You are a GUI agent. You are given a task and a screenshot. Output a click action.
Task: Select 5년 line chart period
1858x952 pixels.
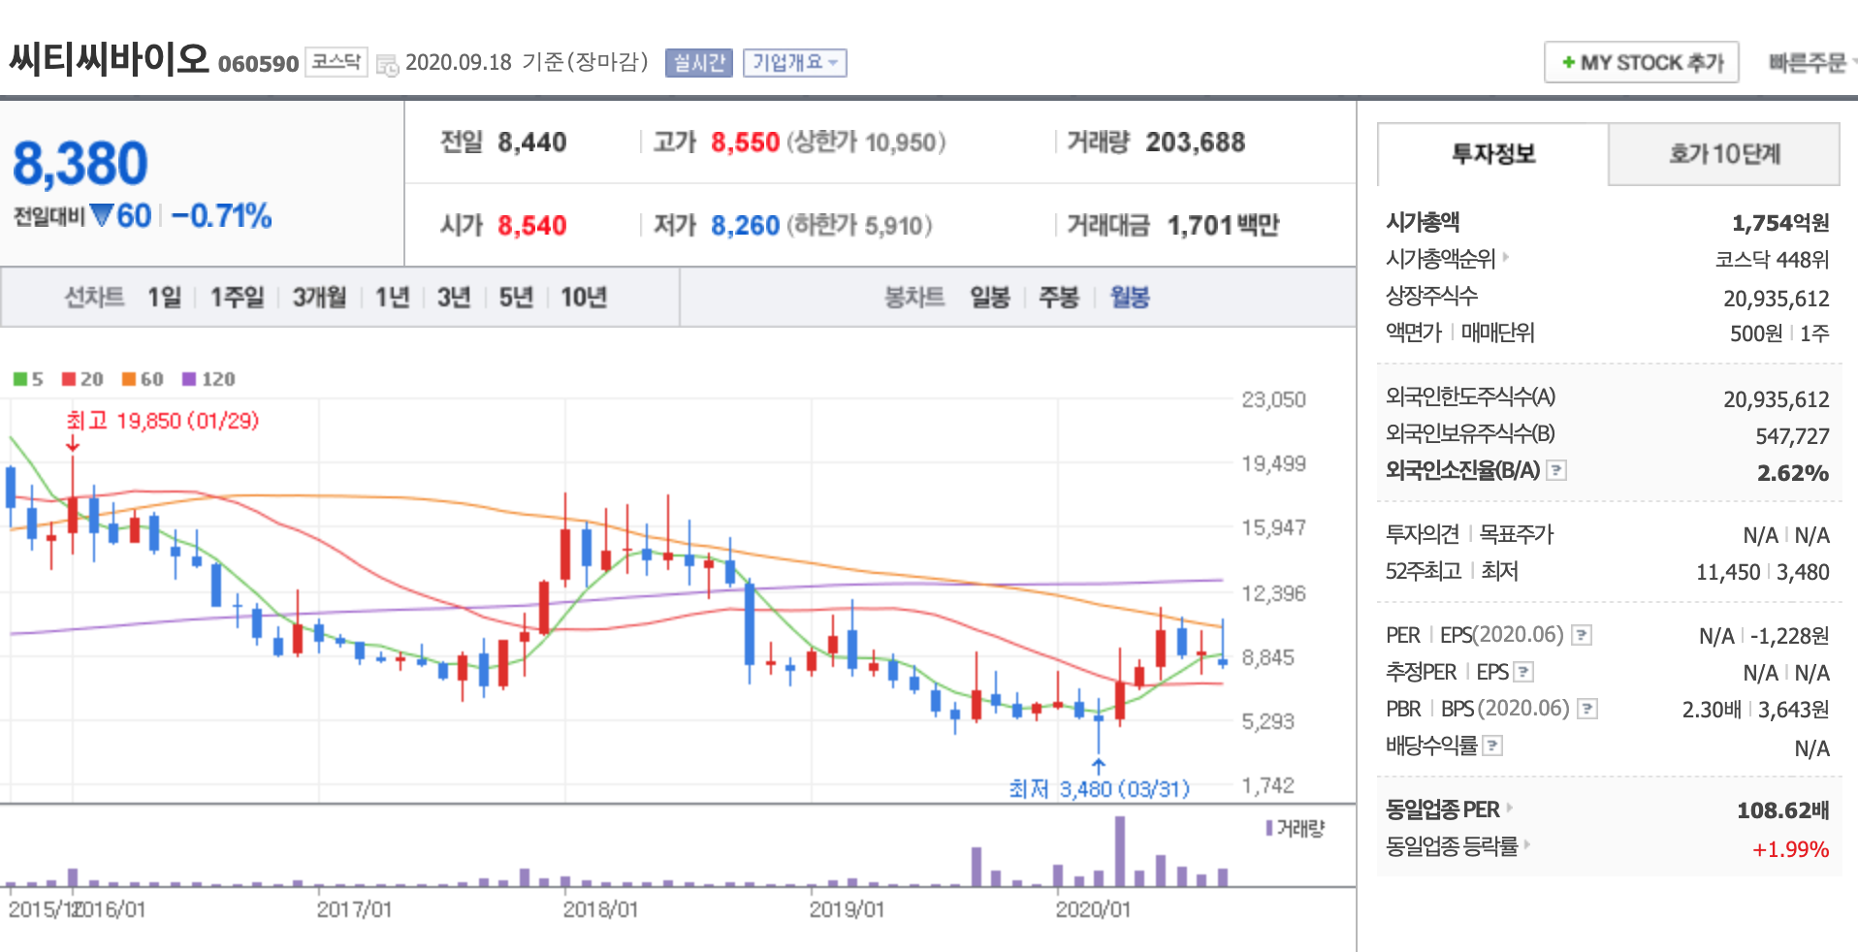click(x=515, y=297)
